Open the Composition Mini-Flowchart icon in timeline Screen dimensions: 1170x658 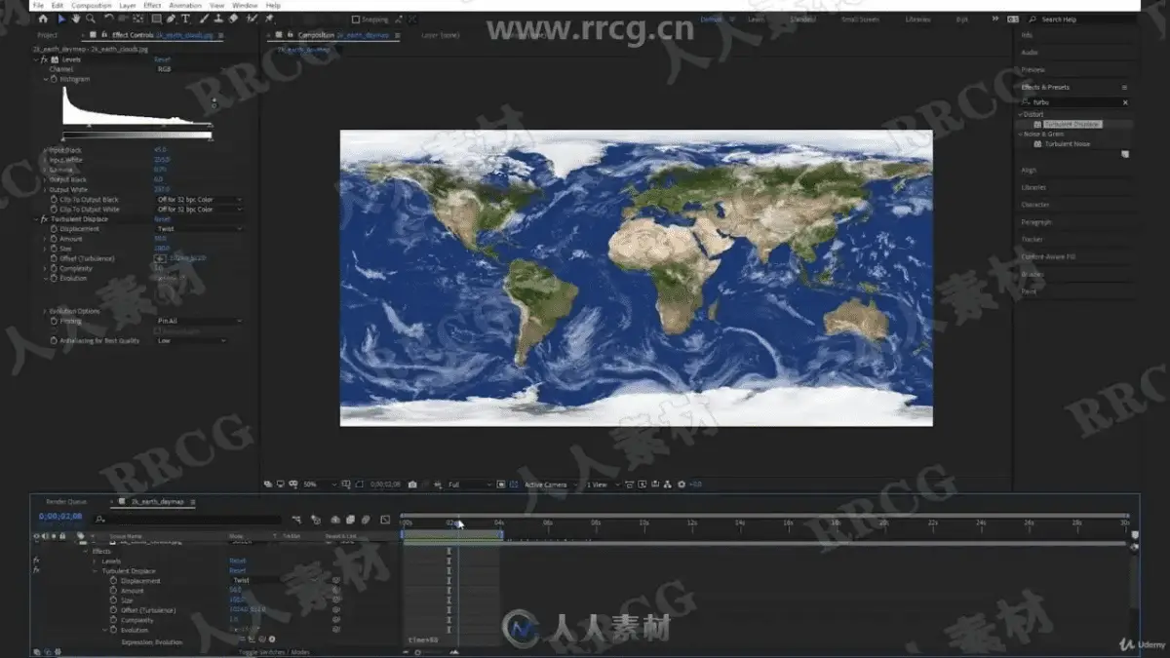(x=297, y=520)
